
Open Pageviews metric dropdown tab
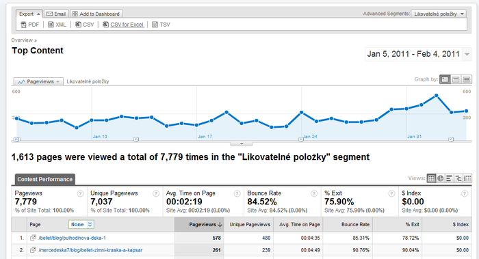point(38,81)
